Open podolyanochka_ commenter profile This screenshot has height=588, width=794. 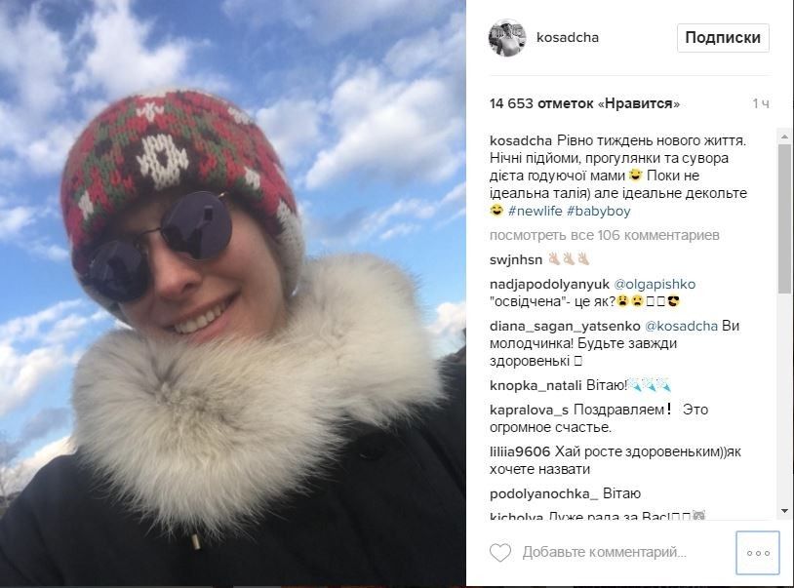click(x=544, y=493)
